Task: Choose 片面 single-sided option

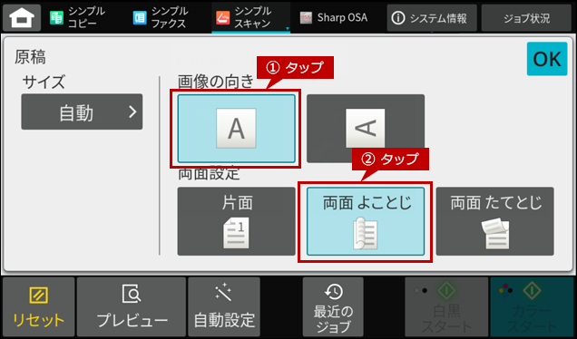Action: (x=236, y=221)
